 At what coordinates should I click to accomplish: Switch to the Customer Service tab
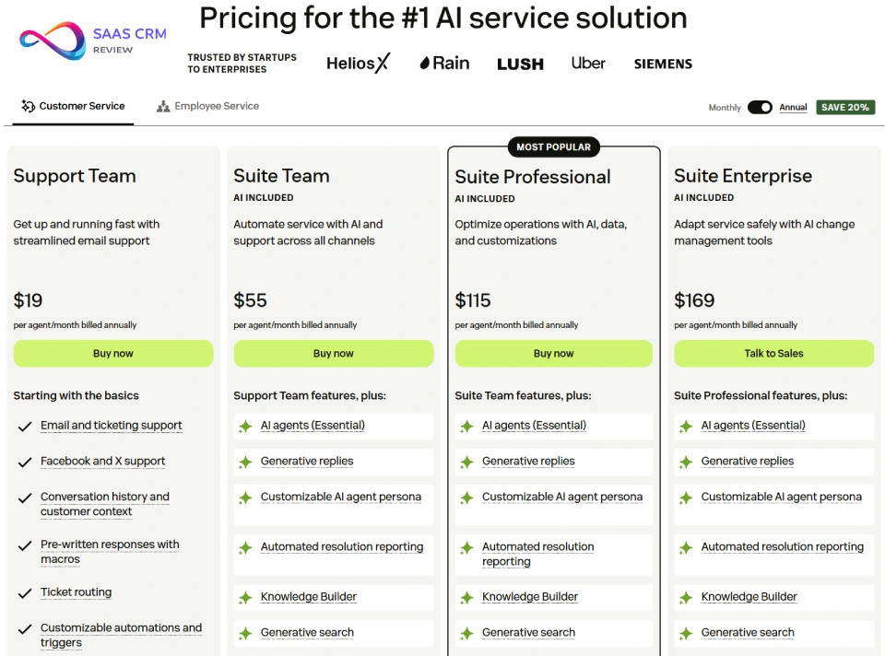(x=81, y=107)
